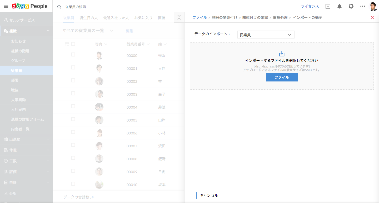
Task: Expand the 出退勤 sidebar section
Action: [26, 139]
